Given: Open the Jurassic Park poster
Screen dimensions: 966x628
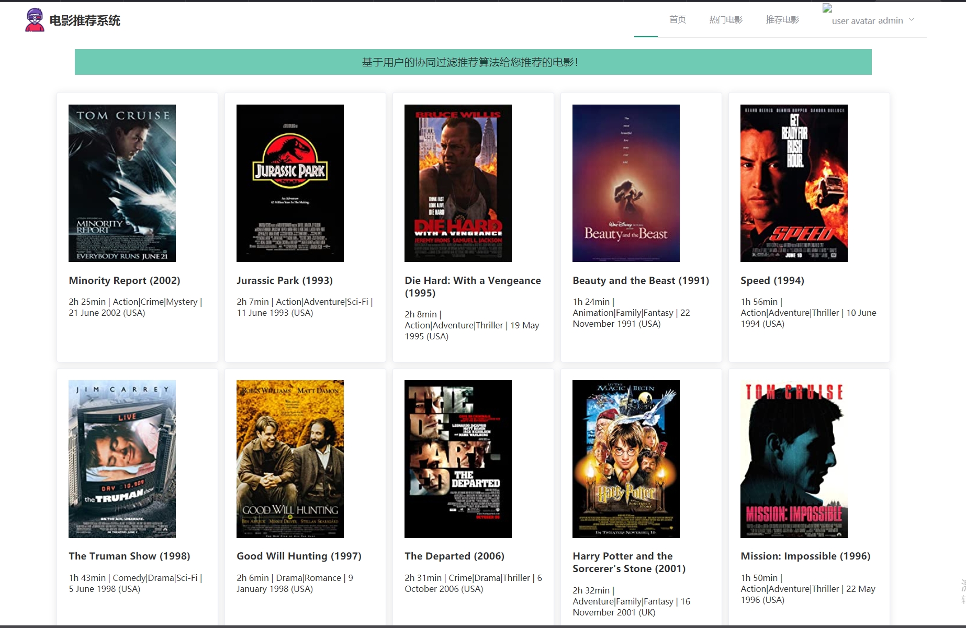Looking at the screenshot, I should pyautogui.click(x=290, y=183).
